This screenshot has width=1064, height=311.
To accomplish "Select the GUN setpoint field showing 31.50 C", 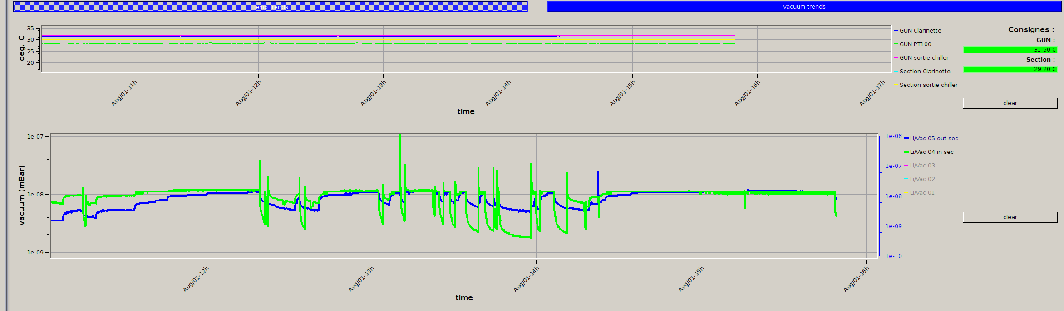I will [1010, 50].
